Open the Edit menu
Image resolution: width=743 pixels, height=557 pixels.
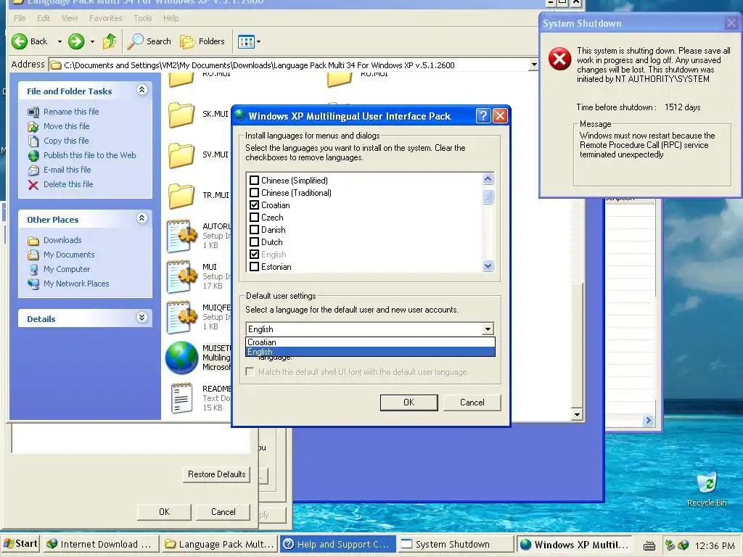44,18
